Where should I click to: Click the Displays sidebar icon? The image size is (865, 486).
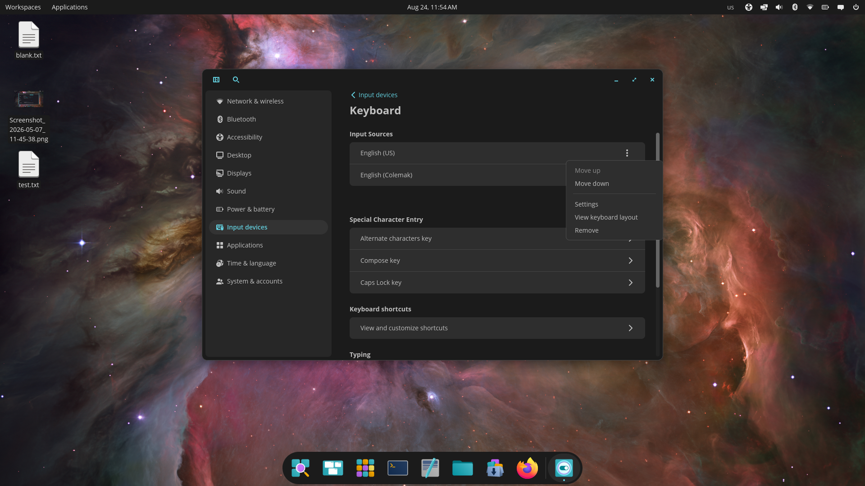pyautogui.click(x=219, y=173)
